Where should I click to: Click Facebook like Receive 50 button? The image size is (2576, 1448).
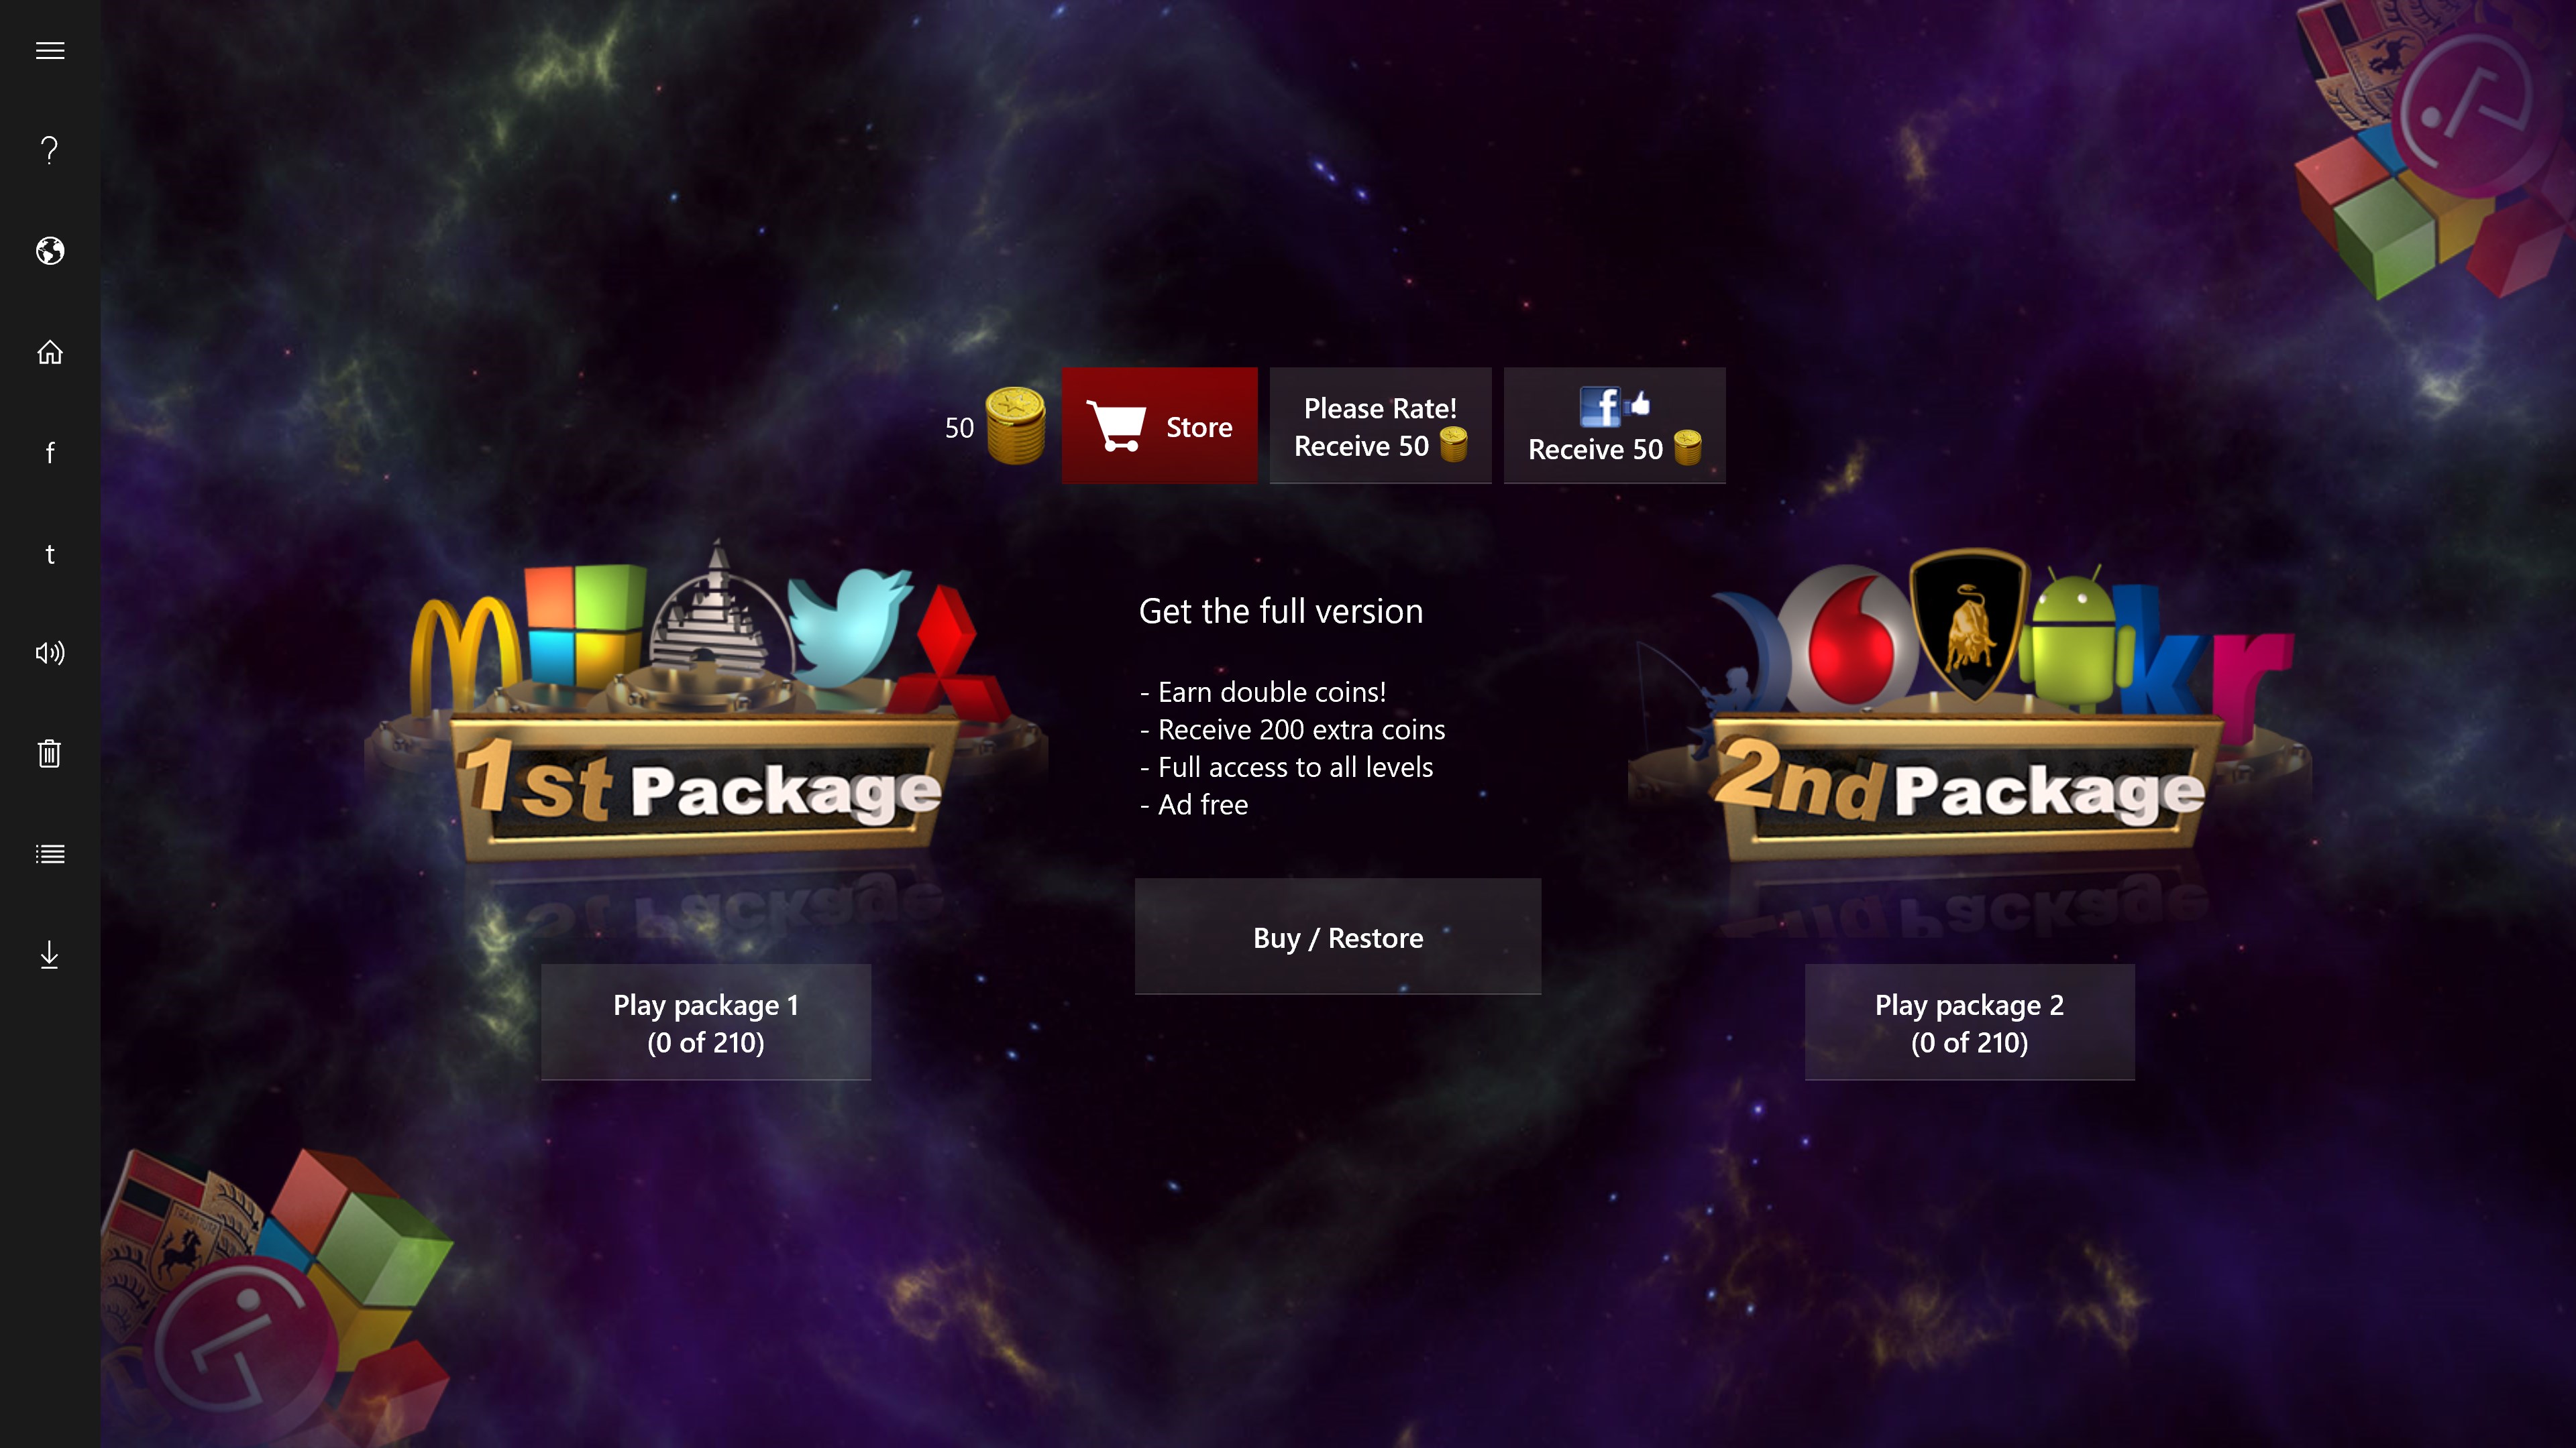coord(1615,426)
